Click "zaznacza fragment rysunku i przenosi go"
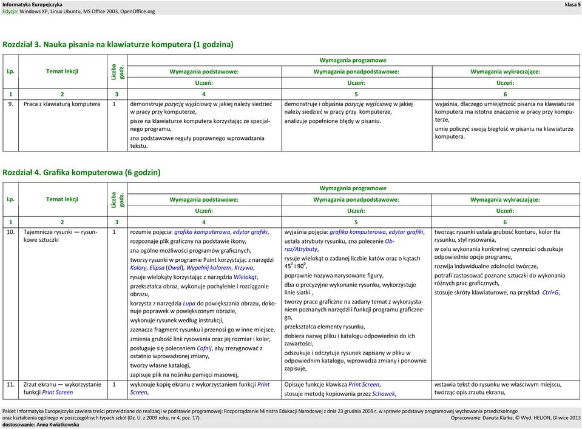The width and height of the screenshot is (582, 429). (203, 330)
